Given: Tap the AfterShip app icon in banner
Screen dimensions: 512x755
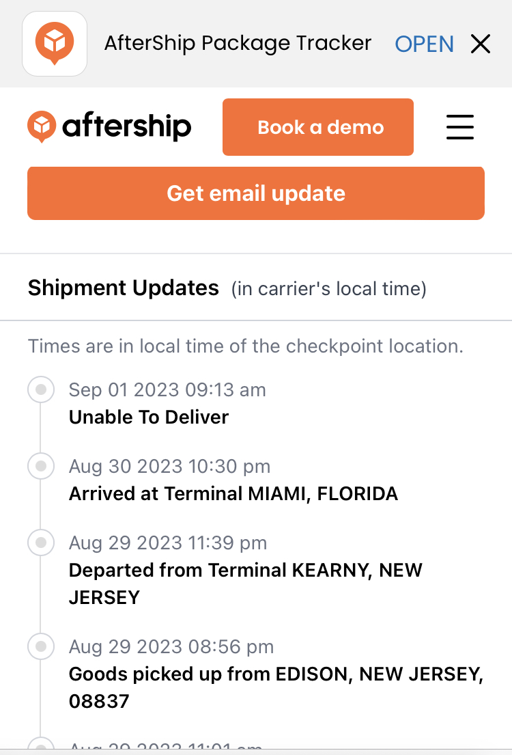Looking at the screenshot, I should pos(55,44).
